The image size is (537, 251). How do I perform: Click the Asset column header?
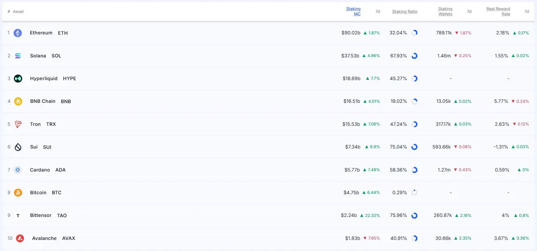coord(18,12)
